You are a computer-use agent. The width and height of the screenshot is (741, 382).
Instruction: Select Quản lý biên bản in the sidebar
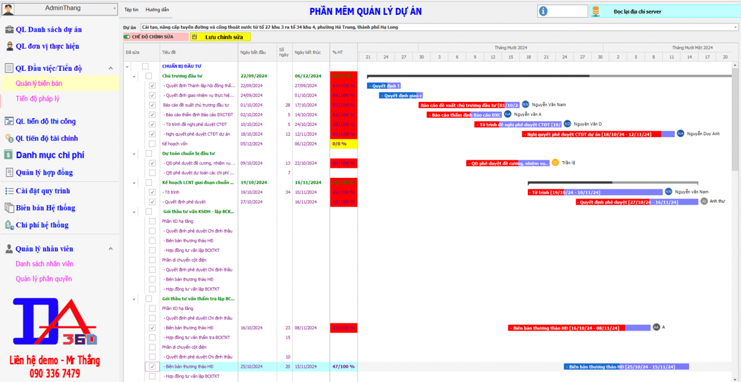39,83
